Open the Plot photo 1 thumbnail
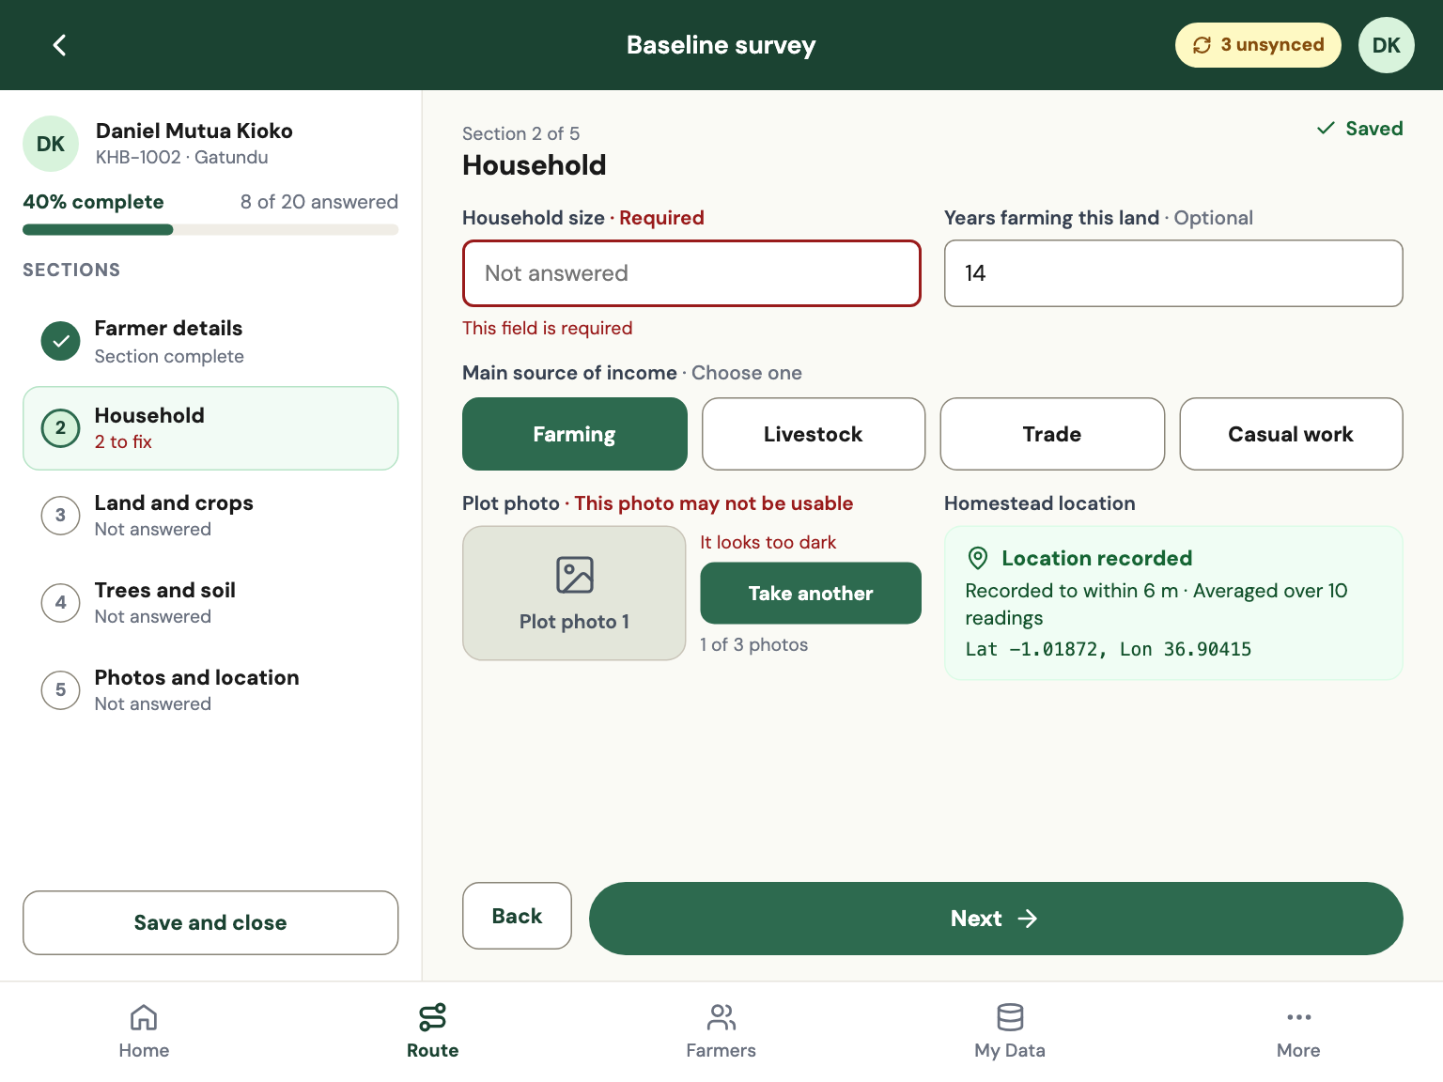This screenshot has width=1443, height=1082. (574, 594)
